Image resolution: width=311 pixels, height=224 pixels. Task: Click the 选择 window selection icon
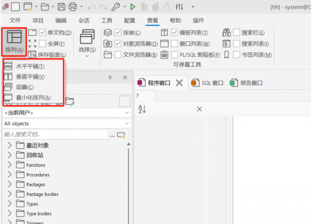(87, 37)
